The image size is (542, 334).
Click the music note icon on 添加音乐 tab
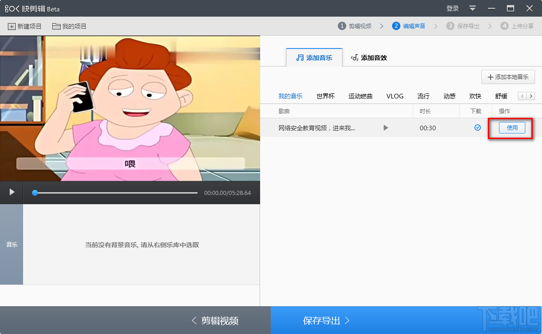(299, 57)
